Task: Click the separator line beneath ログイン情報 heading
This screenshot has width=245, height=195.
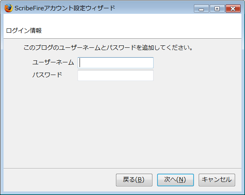Action: point(122,38)
